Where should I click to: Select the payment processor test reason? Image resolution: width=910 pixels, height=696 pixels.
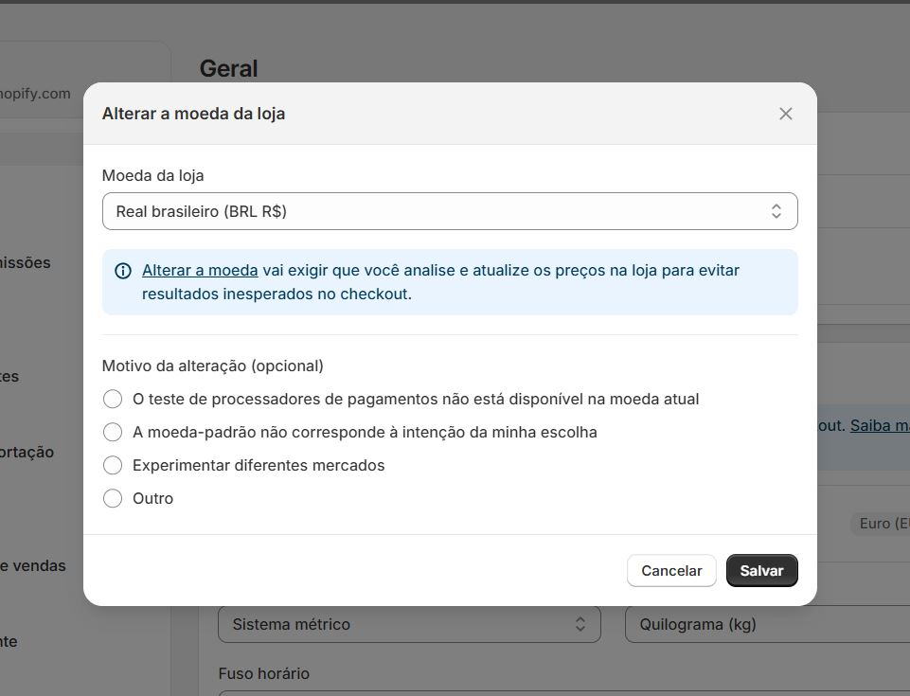pos(113,400)
